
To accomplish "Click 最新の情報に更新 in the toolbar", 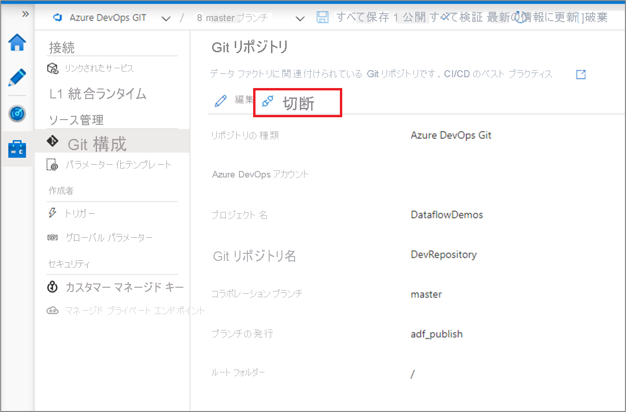I will click(532, 18).
